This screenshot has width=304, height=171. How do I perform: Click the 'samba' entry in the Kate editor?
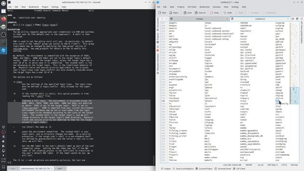pos(243,128)
